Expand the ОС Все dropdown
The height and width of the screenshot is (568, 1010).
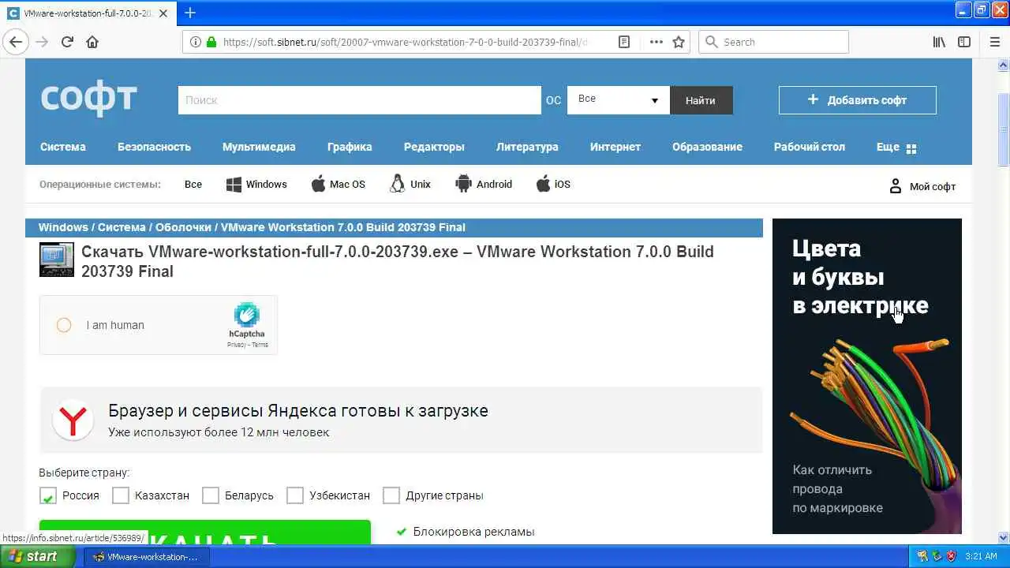point(619,100)
